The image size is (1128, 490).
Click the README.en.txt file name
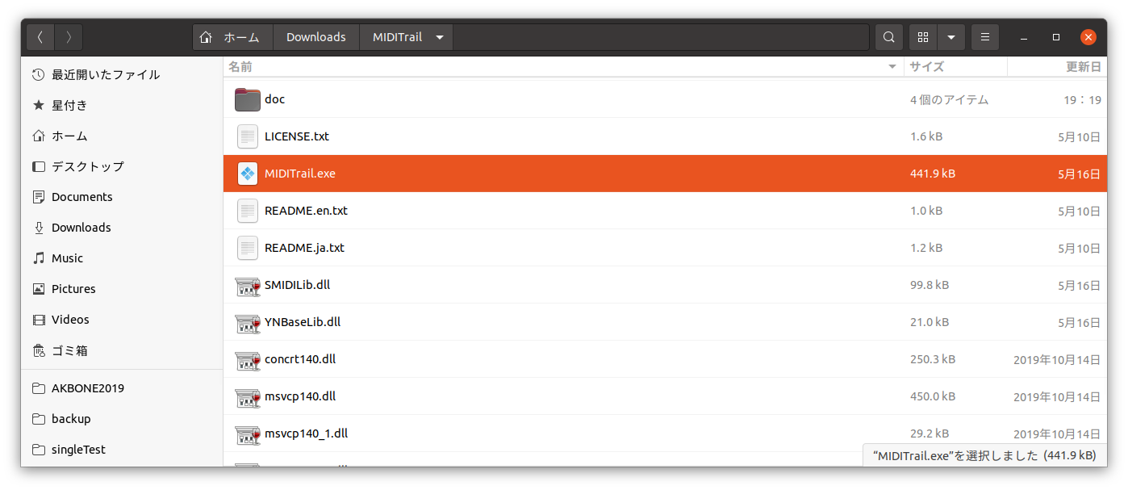coord(306,211)
